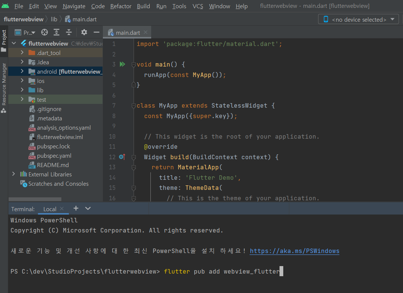The height and width of the screenshot is (293, 403).
Task: Open the Refactor menu
Action: click(x=121, y=6)
